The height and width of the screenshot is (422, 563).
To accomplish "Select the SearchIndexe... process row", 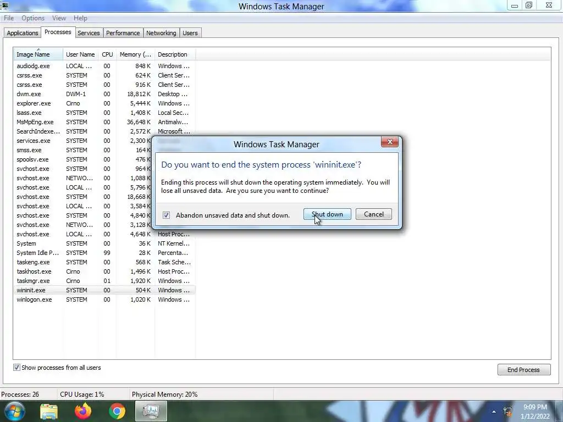I will coord(104,131).
